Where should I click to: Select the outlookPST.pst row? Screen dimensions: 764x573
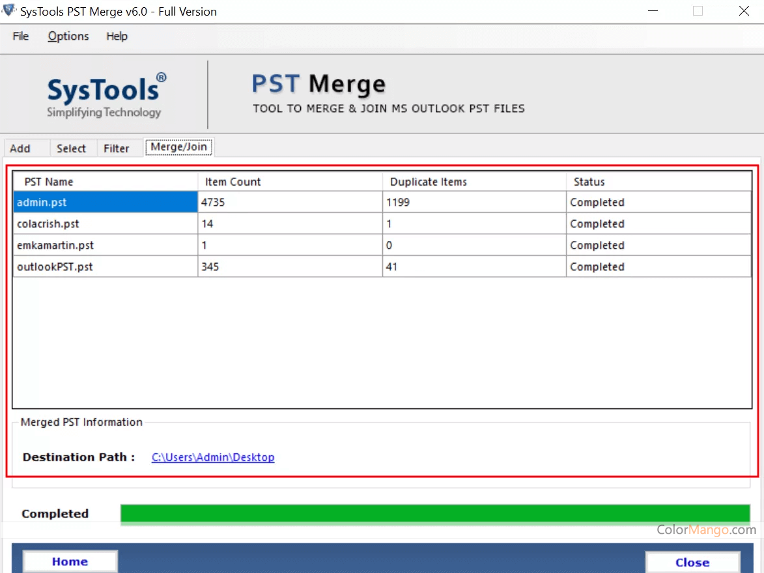(104, 266)
